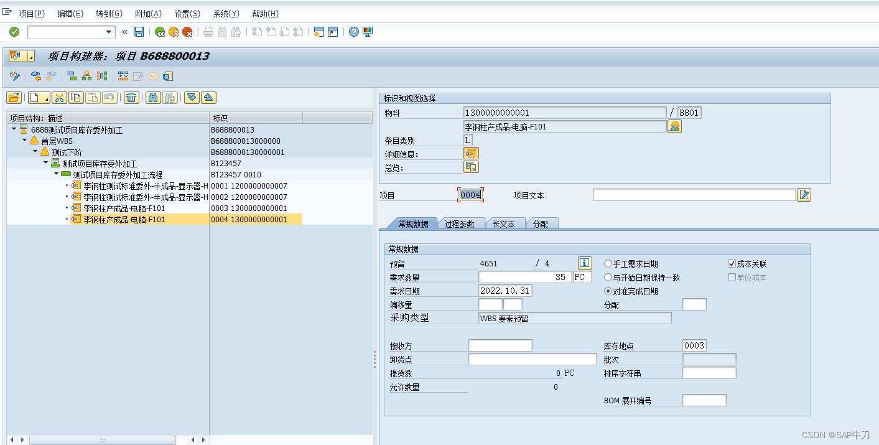Click the 卸货点 input field
Image resolution: width=879 pixels, height=445 pixels.
tap(533, 359)
